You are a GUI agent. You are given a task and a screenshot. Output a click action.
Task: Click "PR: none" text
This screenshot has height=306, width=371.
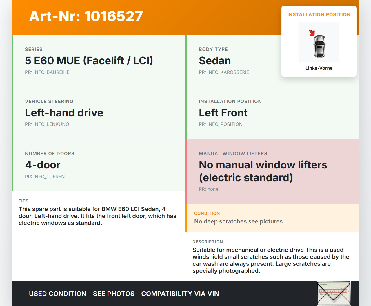click(x=209, y=189)
